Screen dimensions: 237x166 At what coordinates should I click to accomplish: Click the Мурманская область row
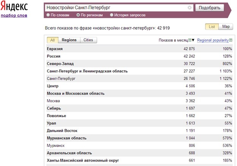coord(139,138)
